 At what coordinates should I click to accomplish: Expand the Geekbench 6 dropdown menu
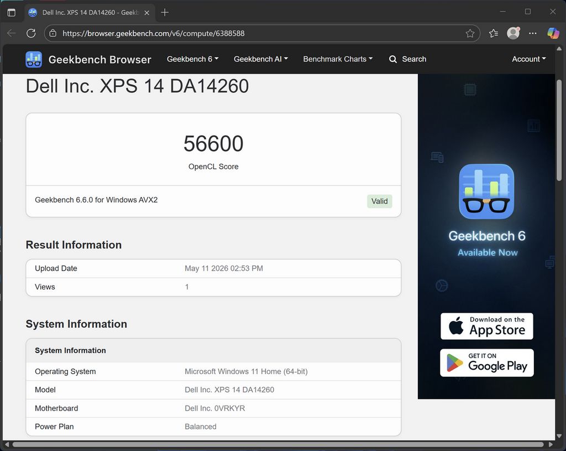tap(192, 59)
